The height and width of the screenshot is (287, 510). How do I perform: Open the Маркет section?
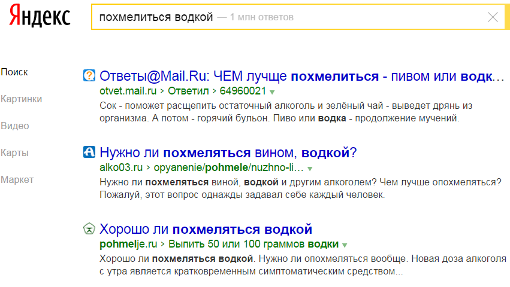point(17,179)
